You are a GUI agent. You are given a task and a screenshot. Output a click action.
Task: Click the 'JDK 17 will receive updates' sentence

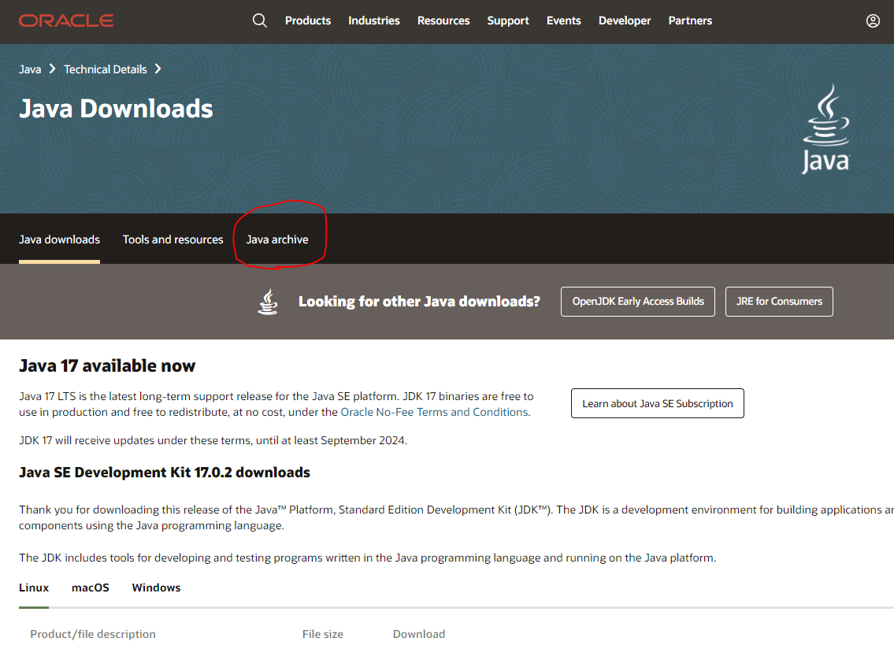pos(213,440)
